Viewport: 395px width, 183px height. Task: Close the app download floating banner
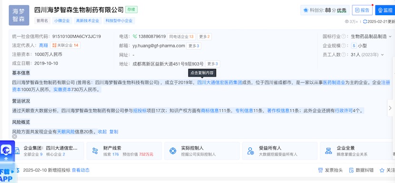15,136
